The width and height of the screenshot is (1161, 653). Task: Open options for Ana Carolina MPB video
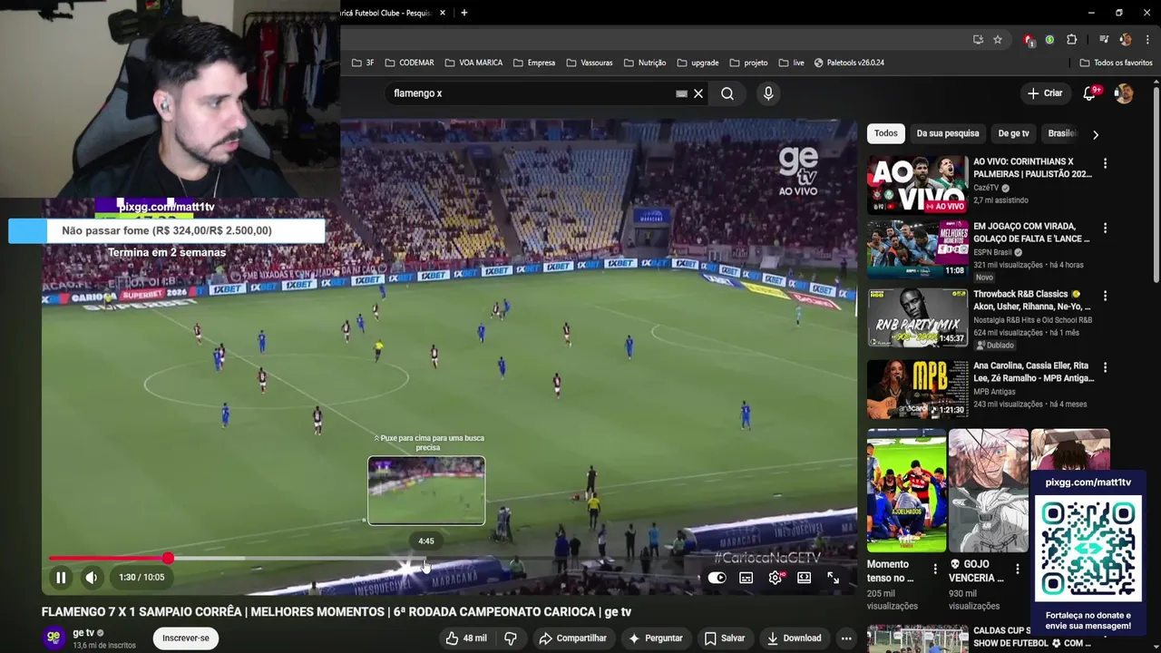[1105, 367]
